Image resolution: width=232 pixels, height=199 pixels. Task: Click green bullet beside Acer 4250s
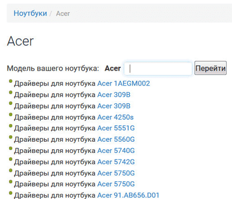coord(11,114)
